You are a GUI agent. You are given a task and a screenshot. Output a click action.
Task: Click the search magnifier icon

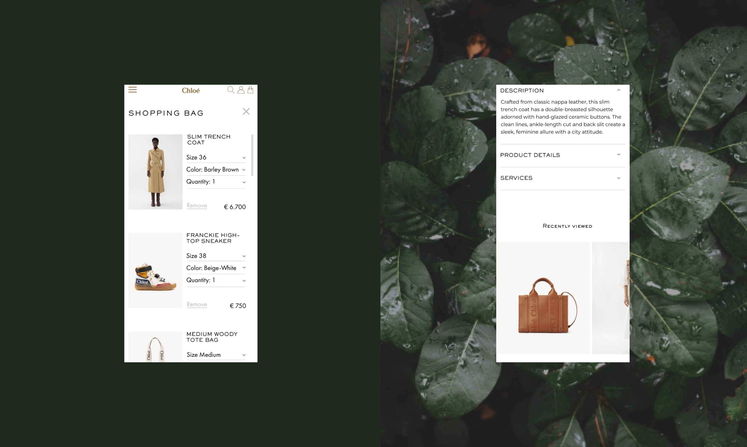[231, 90]
